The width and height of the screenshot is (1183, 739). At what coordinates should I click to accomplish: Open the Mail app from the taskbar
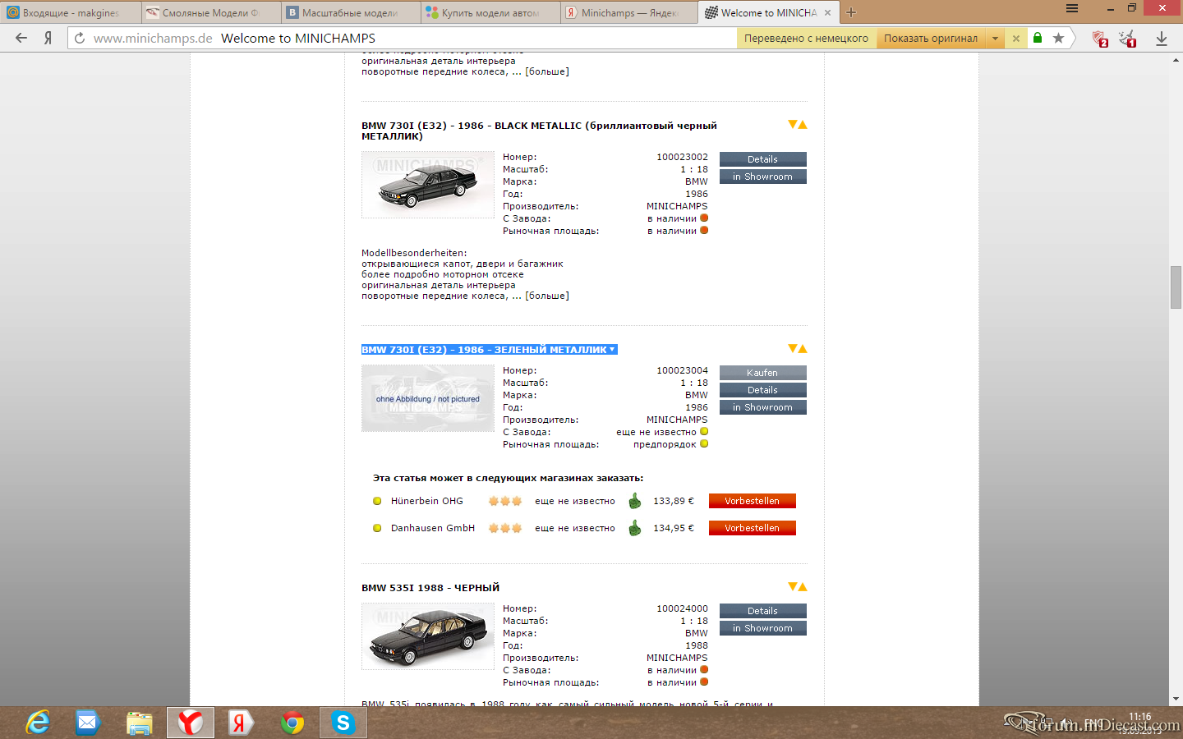coord(87,723)
